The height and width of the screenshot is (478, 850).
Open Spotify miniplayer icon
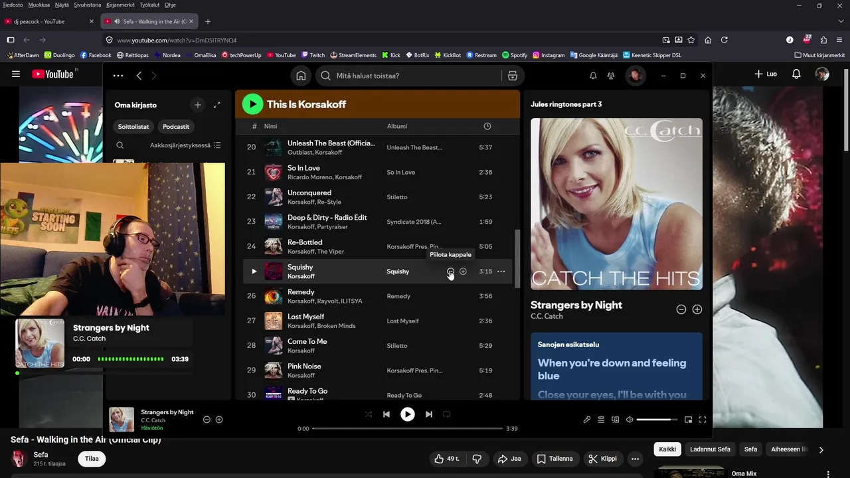click(x=688, y=420)
